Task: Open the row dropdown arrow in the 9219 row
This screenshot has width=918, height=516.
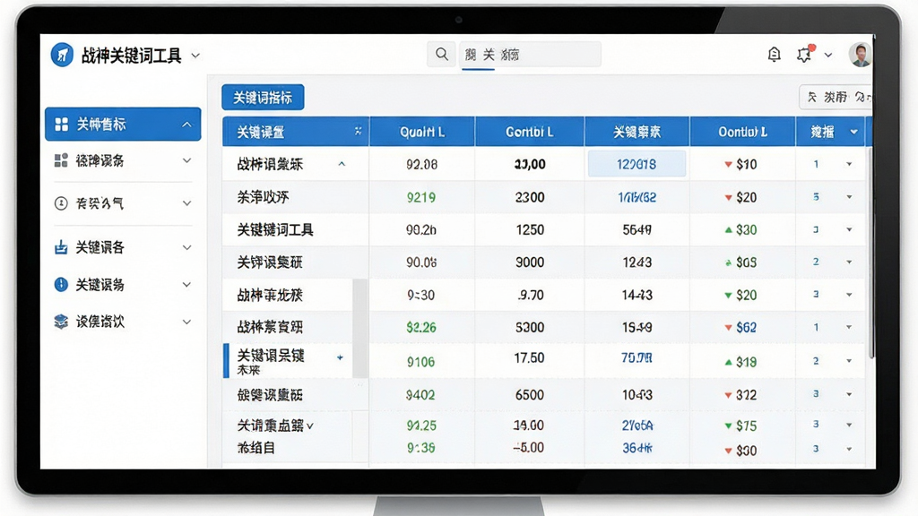Action: click(849, 197)
